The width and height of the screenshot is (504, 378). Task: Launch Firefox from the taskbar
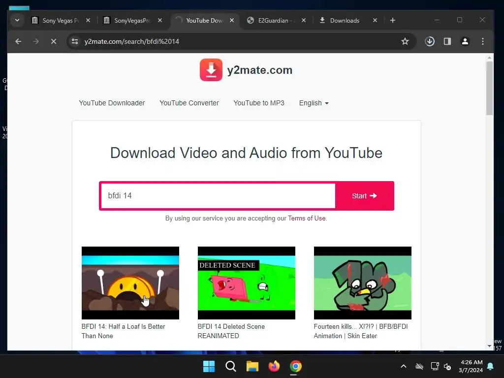coord(274,366)
